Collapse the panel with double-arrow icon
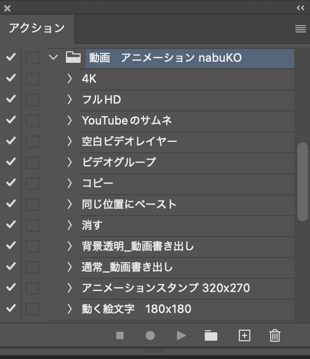310x359 pixels. coord(301,8)
